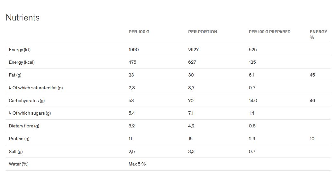335x186 pixels.
Task: Click the Energy (kcal) row label
Action: coord(22,62)
